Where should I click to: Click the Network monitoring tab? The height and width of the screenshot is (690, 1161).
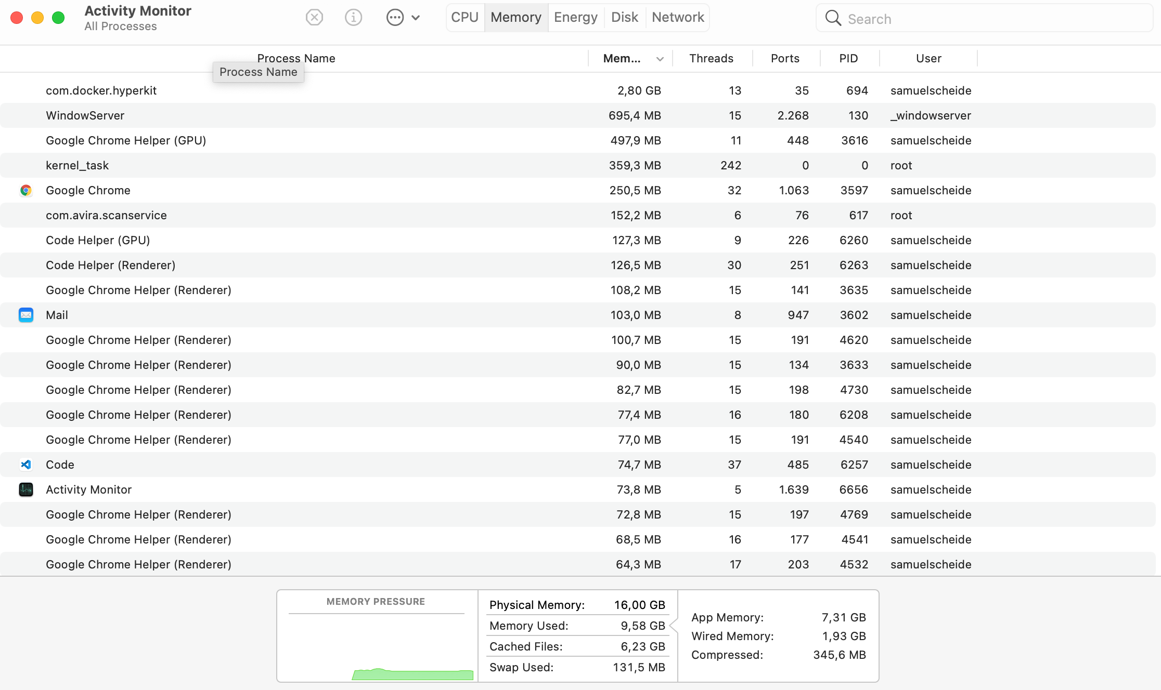tap(678, 17)
